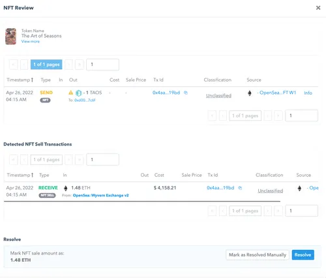
Task: Previous page button in pager below RECEIVE row
Action: coord(223,211)
